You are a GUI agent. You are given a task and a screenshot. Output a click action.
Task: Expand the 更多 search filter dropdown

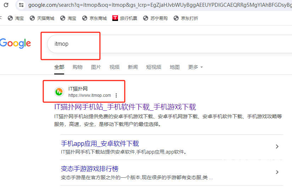[196, 67]
